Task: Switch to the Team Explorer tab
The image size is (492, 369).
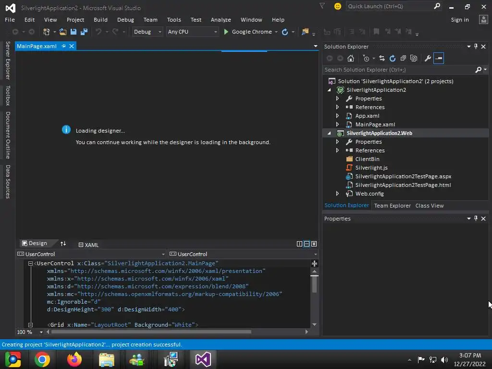Action: (392, 206)
